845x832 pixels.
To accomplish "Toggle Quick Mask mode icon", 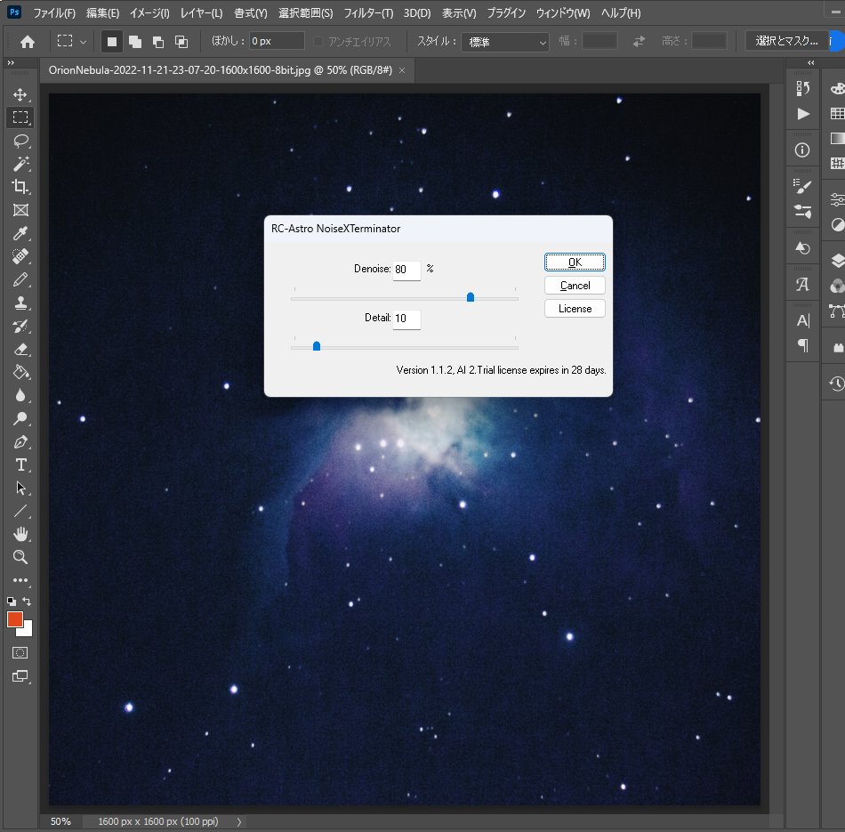I will pos(20,653).
